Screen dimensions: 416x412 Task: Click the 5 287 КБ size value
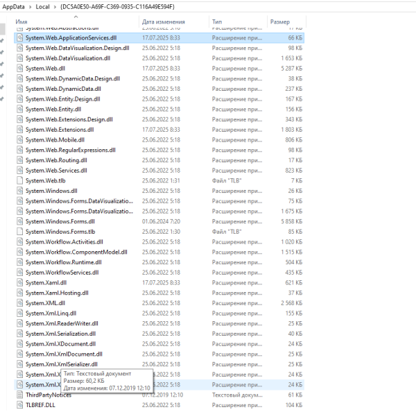point(292,69)
